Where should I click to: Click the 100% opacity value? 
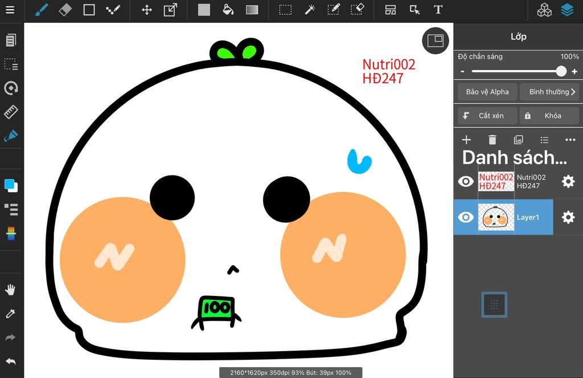click(x=569, y=56)
